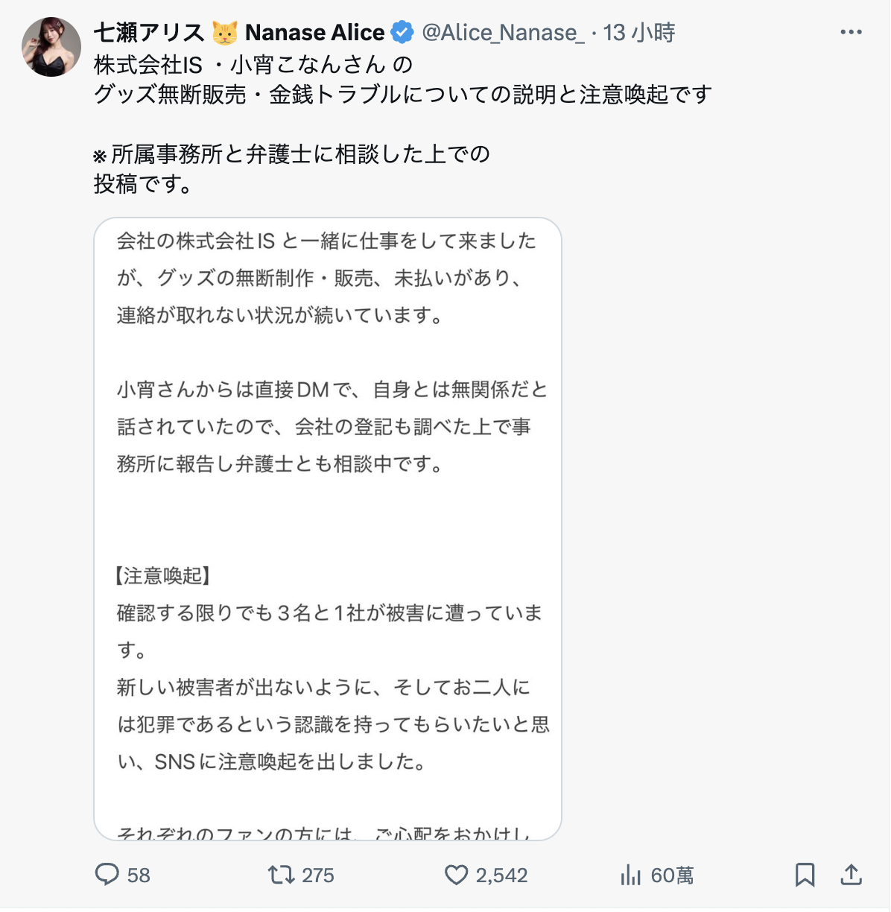
Task: Open Nanase Alice's profile picture
Action: point(51,47)
